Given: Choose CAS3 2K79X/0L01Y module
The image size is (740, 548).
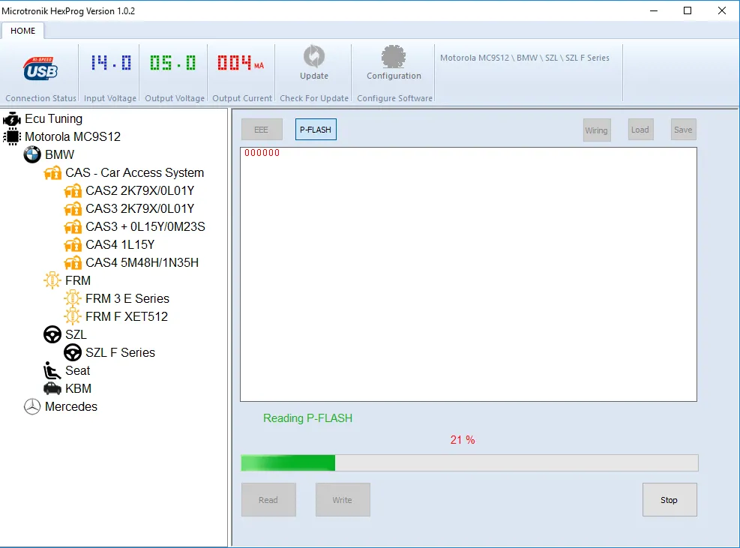Looking at the screenshot, I should point(139,208).
